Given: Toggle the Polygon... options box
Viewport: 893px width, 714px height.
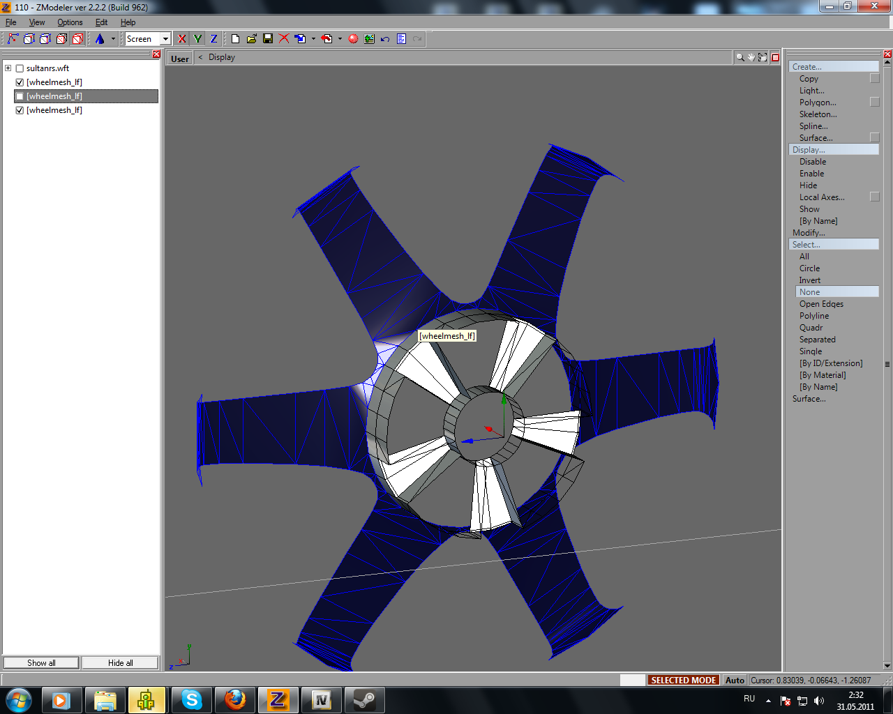Looking at the screenshot, I should coord(875,102).
